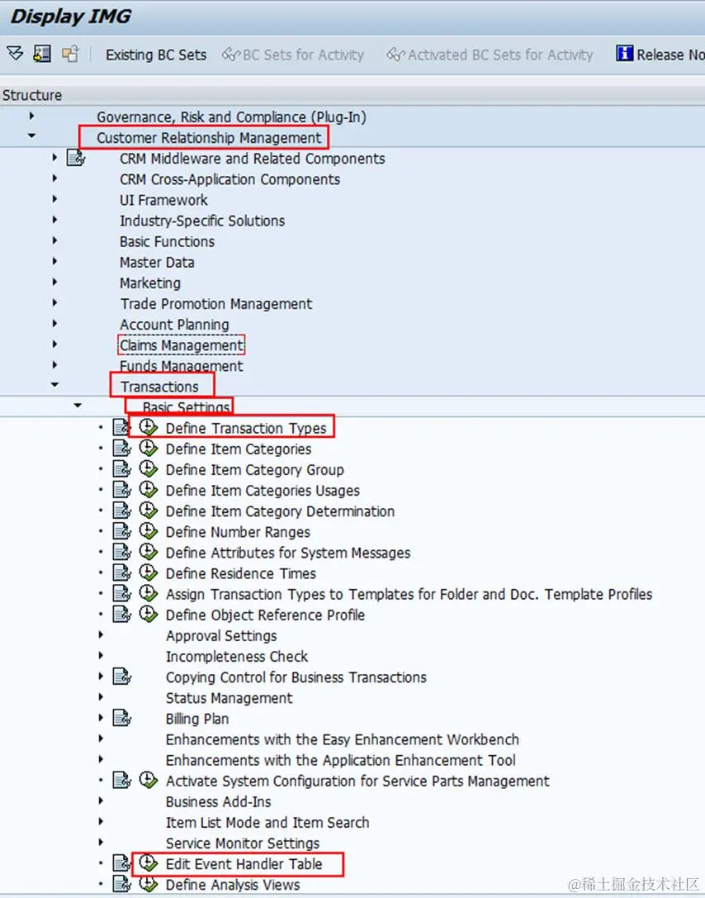Execute Define Item Category Determination activity icon
Viewport: 705px width, 898px height.
coord(149,511)
